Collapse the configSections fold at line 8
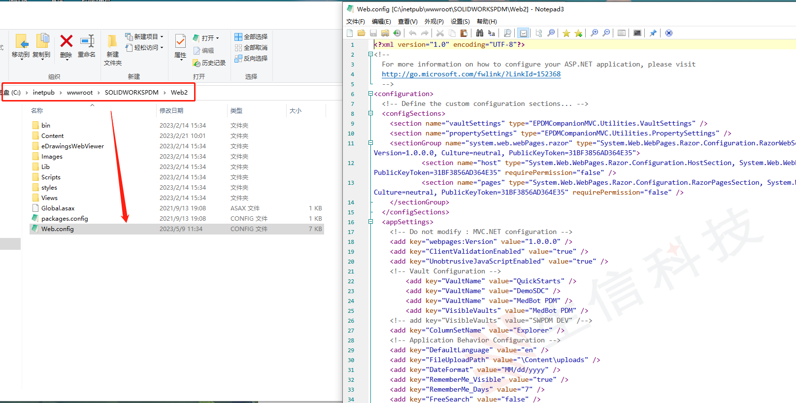796x403 pixels. tap(370, 113)
